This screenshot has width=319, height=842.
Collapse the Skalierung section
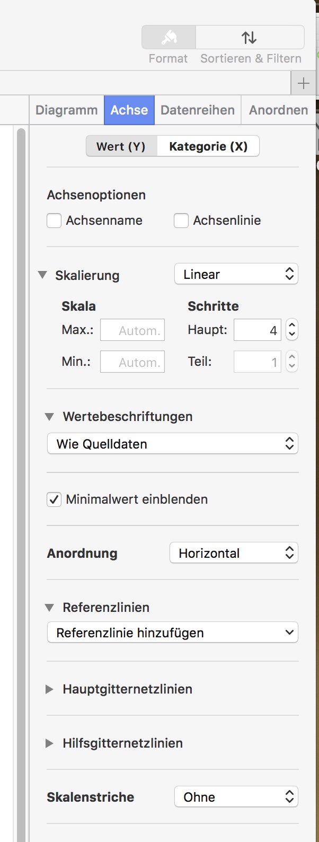click(x=43, y=275)
